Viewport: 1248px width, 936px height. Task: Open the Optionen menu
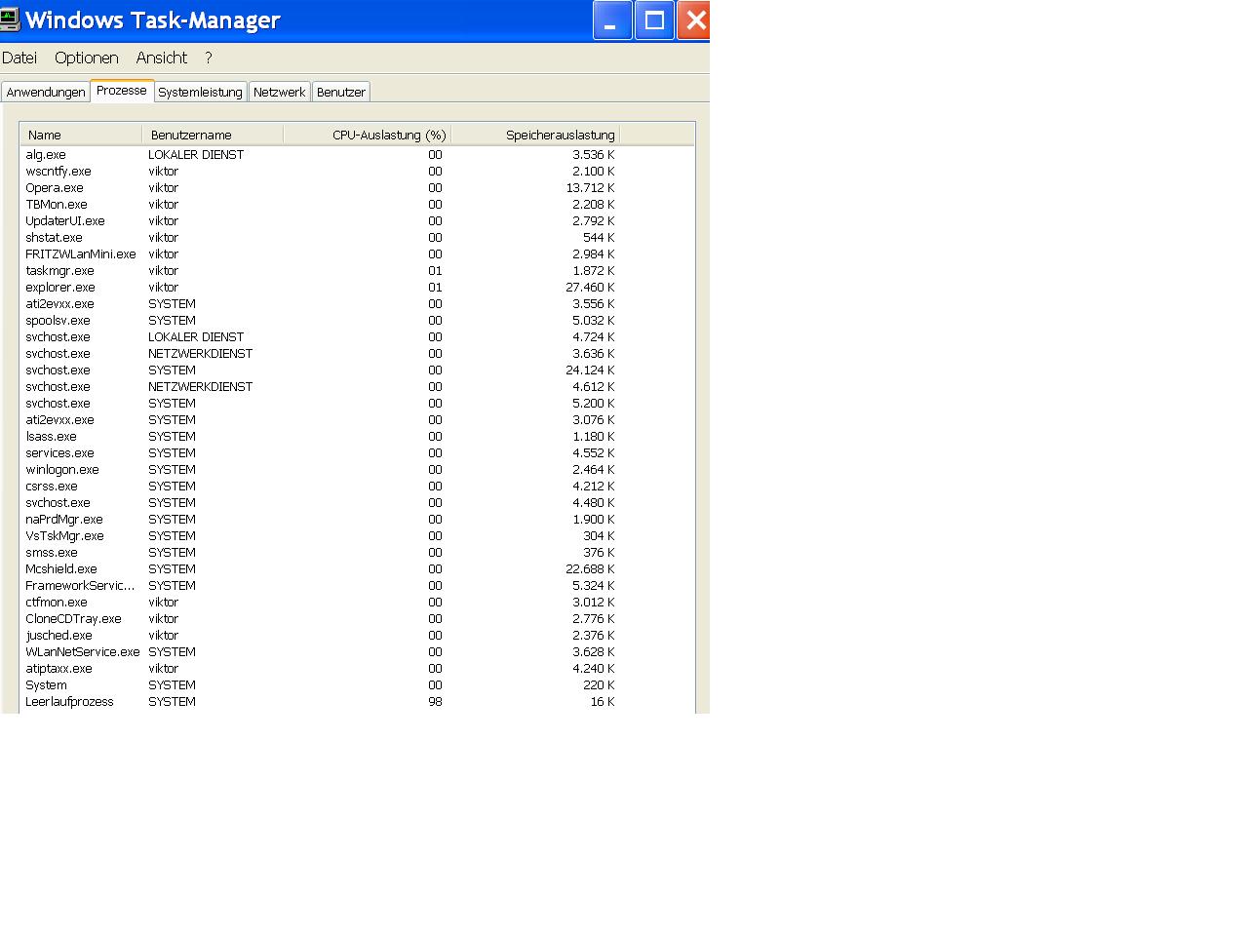pyautogui.click(x=87, y=58)
